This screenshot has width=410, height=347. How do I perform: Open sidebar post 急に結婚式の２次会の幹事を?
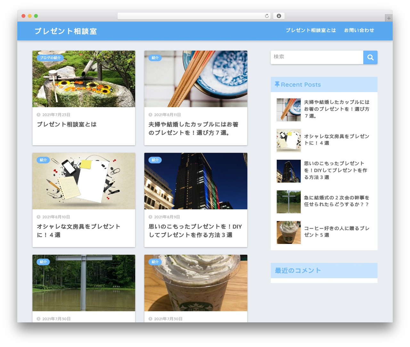337,201
